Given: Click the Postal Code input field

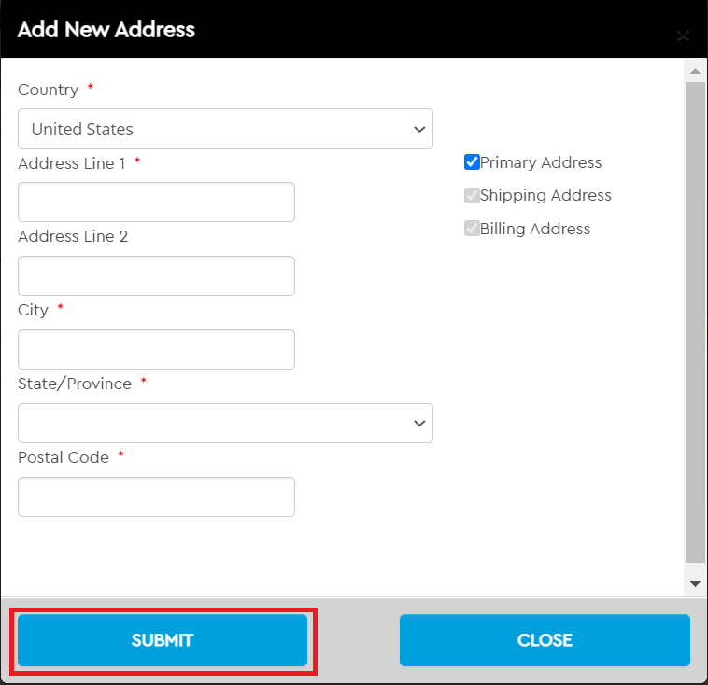Looking at the screenshot, I should [156, 496].
